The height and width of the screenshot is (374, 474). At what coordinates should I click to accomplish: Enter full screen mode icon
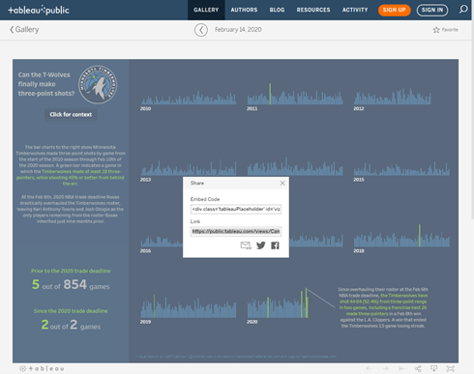[x=451, y=368]
